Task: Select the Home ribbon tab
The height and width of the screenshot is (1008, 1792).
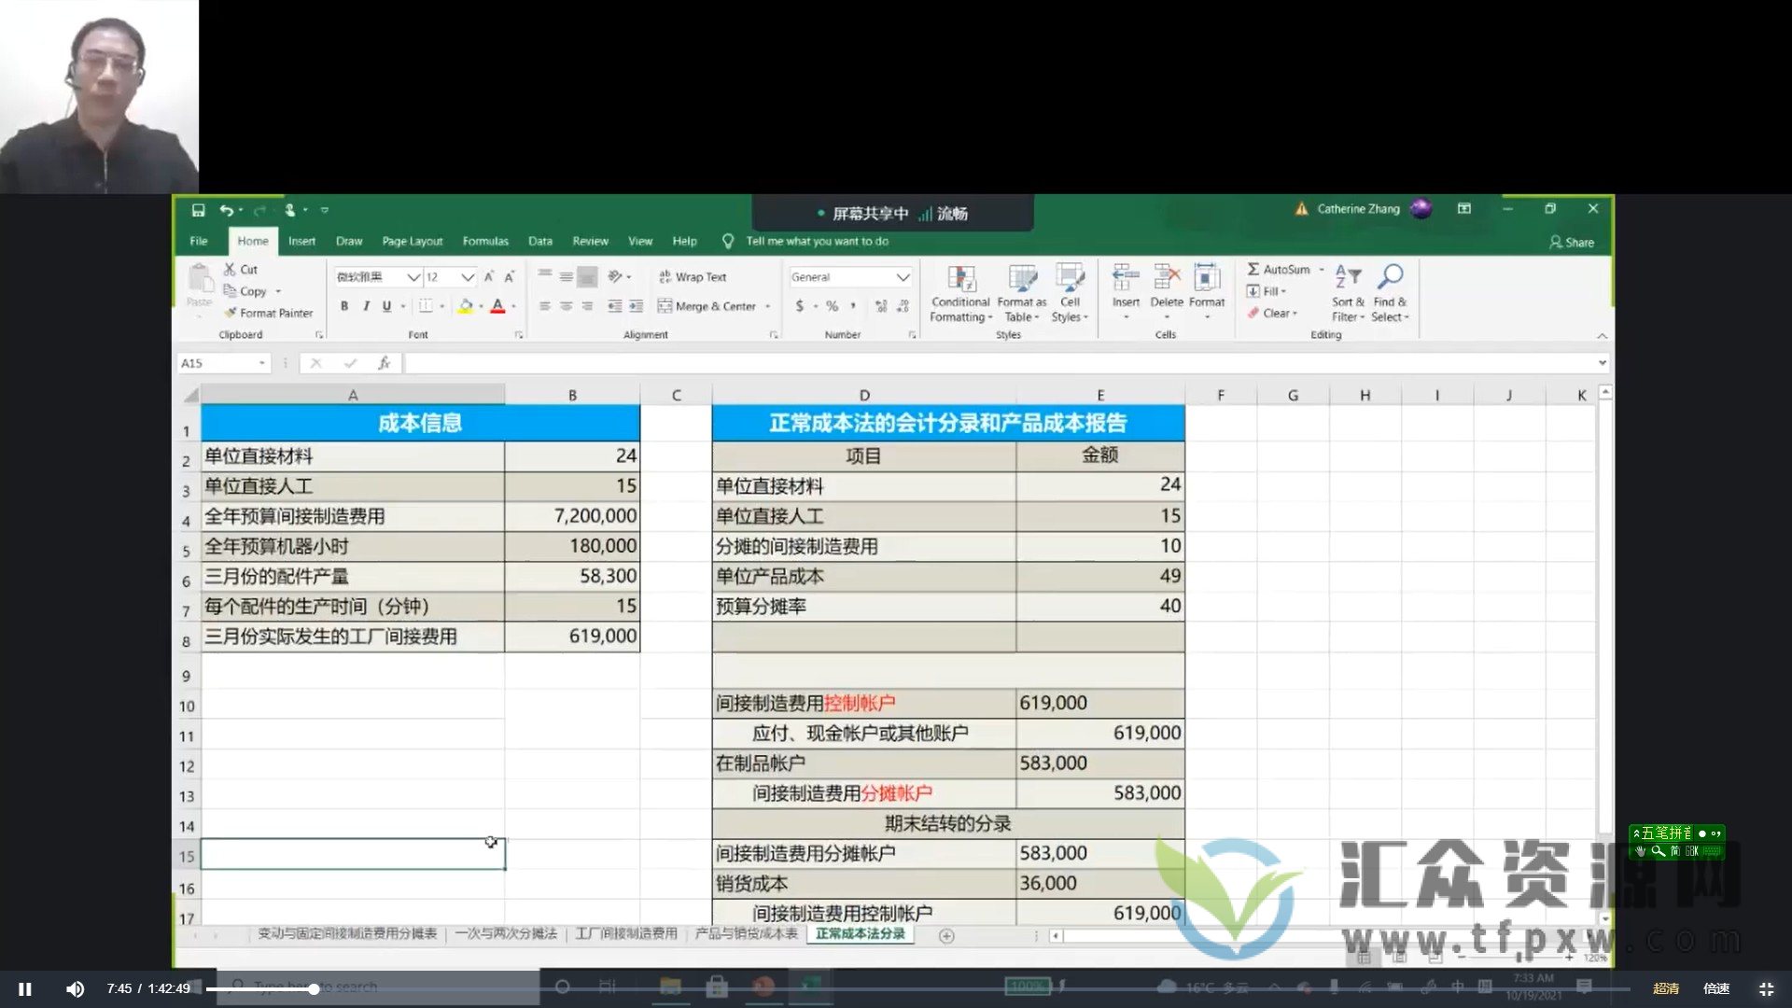Action: (x=252, y=240)
